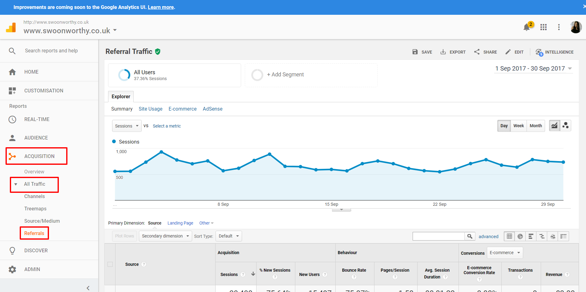586x292 pixels.
Task: Select the performance bar view icon
Action: pos(531,236)
